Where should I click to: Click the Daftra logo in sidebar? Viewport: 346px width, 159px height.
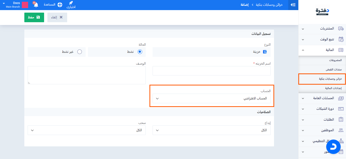pos(322,11)
